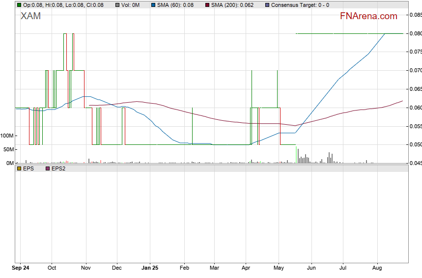The width and height of the screenshot is (422, 278).
Task: Click the gray Vol legend swatch
Action: 118,5
